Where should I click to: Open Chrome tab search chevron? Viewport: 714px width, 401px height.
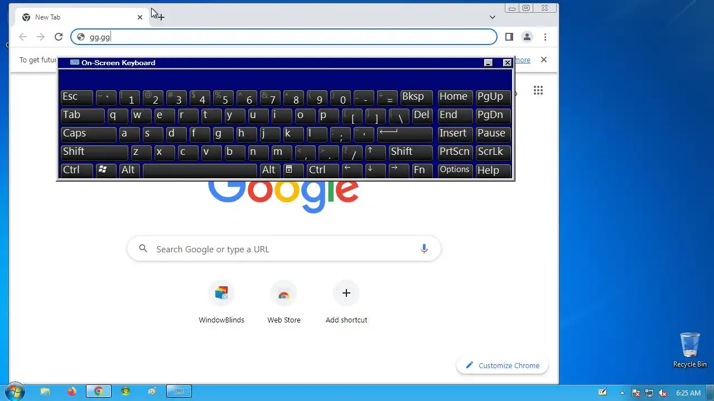493,17
